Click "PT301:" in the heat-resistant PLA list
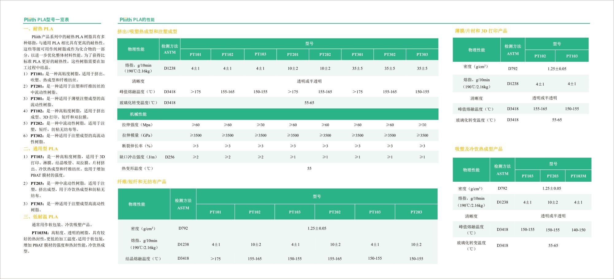Image resolution: width=614 pixels, height=279 pixels. [37, 99]
